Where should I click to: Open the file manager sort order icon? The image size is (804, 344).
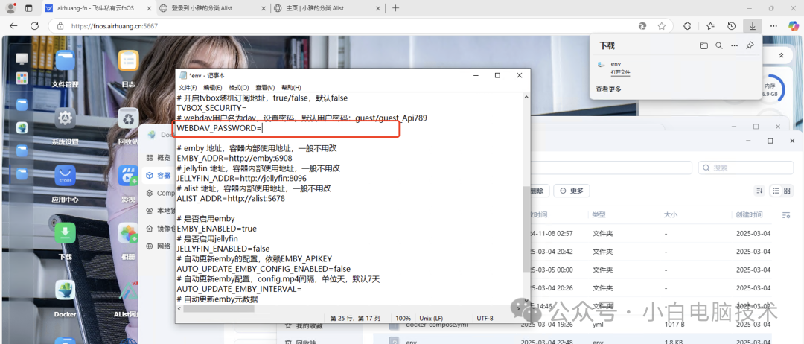(760, 191)
